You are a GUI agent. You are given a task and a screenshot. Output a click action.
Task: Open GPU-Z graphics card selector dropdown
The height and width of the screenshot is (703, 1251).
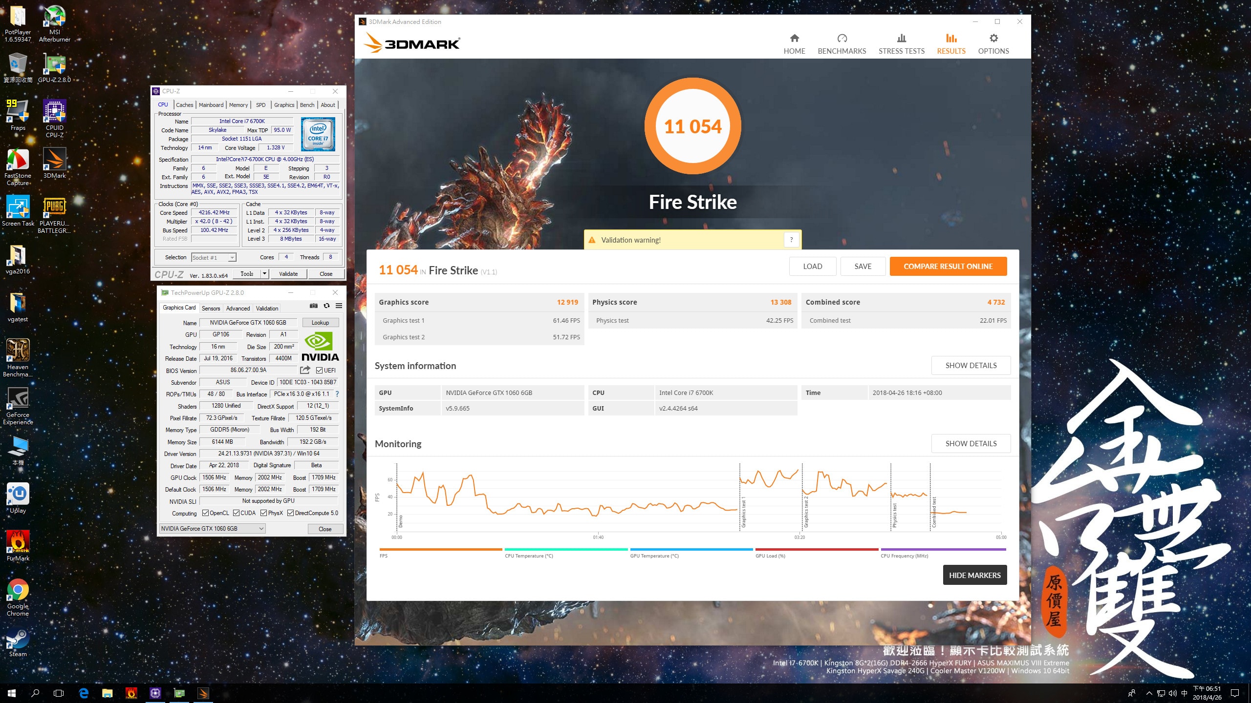[213, 529]
